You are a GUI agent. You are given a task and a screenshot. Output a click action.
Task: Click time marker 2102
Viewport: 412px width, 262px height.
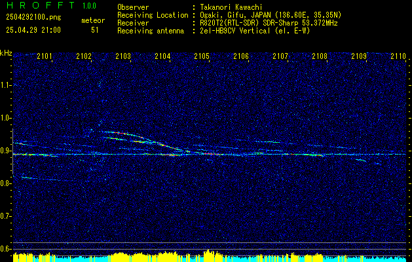(84, 56)
